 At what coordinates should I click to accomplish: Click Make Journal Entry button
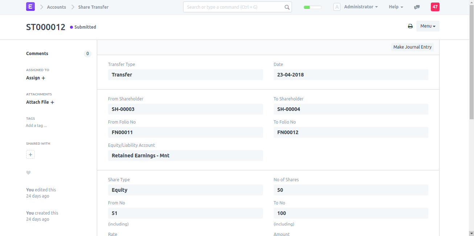click(412, 47)
